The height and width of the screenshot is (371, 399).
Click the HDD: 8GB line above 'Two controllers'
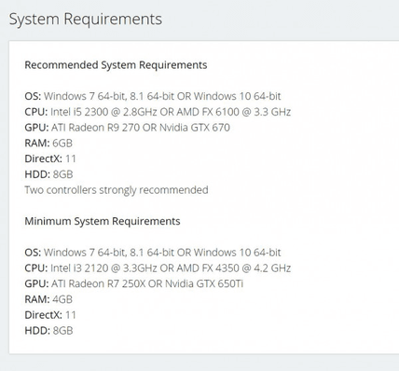(48, 174)
